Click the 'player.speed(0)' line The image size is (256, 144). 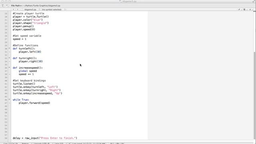pyautogui.click(x=24, y=29)
